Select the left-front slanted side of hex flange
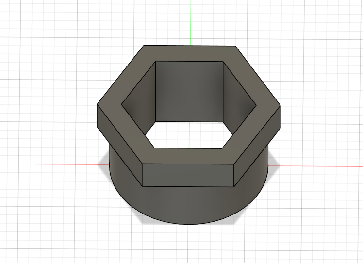363x263 pixels. pos(119,145)
